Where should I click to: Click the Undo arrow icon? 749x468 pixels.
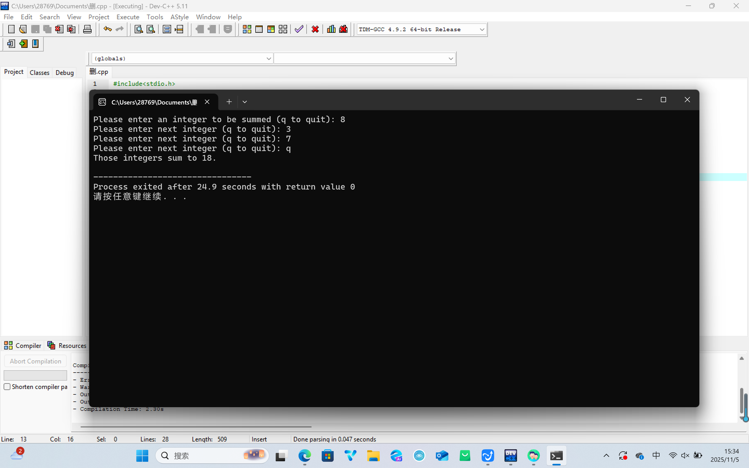(x=107, y=29)
